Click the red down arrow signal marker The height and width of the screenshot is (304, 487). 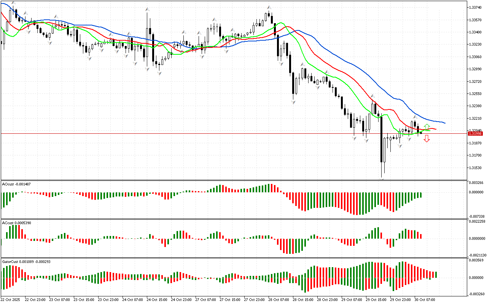pos(427,139)
